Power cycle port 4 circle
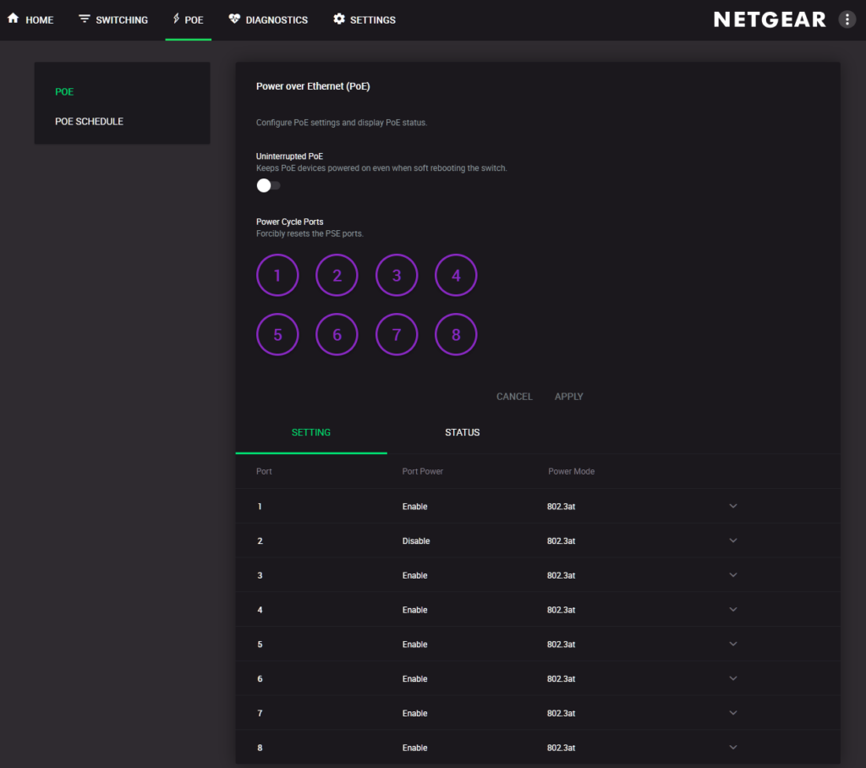Screen dimensions: 866x768 (456, 275)
